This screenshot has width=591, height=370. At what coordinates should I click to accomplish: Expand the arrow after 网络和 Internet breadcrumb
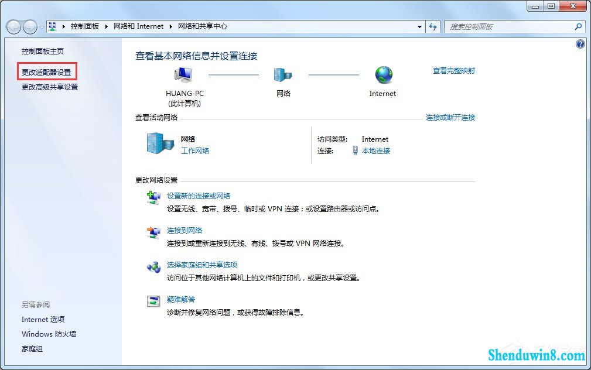171,26
